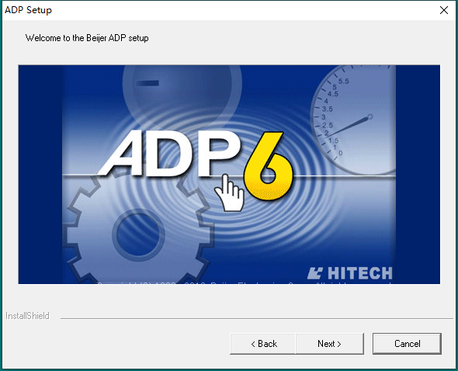The width and height of the screenshot is (458, 371).
Task: Click the HITECH logo in the splash
Action: click(350, 273)
